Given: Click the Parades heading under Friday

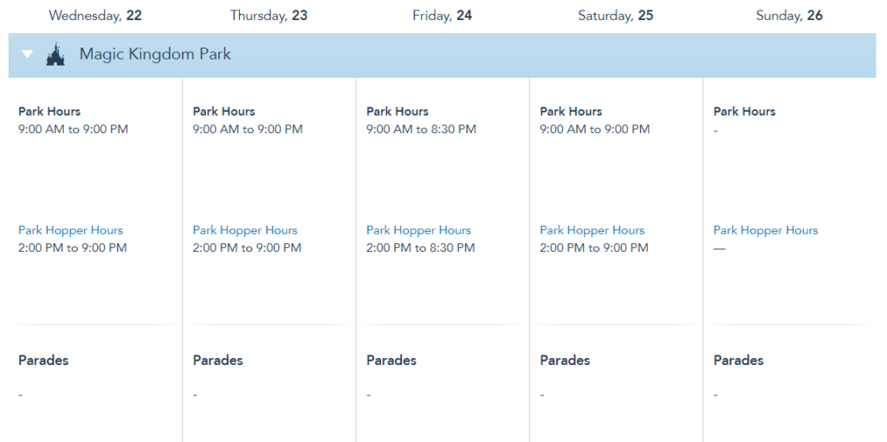Looking at the screenshot, I should (392, 361).
